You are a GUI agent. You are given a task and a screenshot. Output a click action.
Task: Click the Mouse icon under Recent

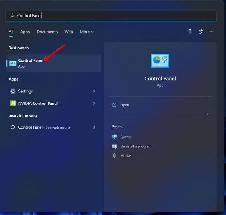pos(115,155)
